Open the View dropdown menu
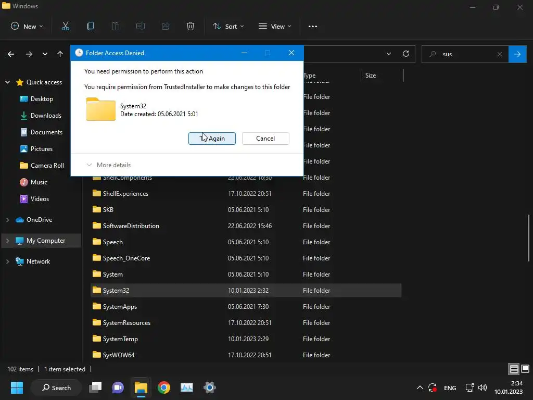 pyautogui.click(x=275, y=26)
